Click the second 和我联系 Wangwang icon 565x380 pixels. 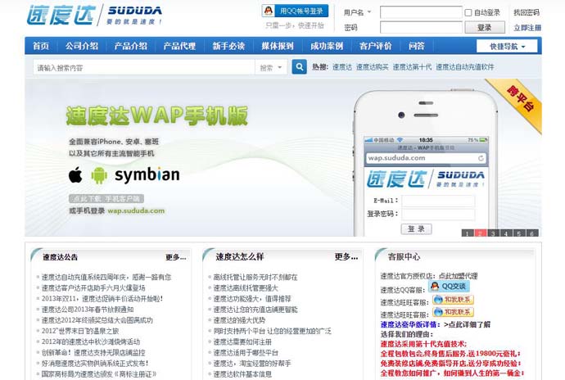click(453, 312)
